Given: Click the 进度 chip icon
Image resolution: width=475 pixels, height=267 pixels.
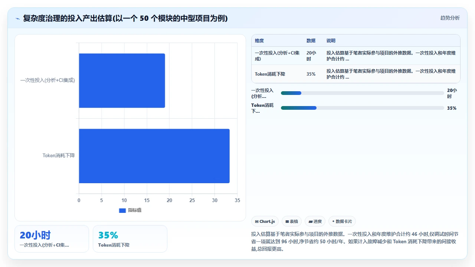Looking at the screenshot, I should click(x=311, y=222).
